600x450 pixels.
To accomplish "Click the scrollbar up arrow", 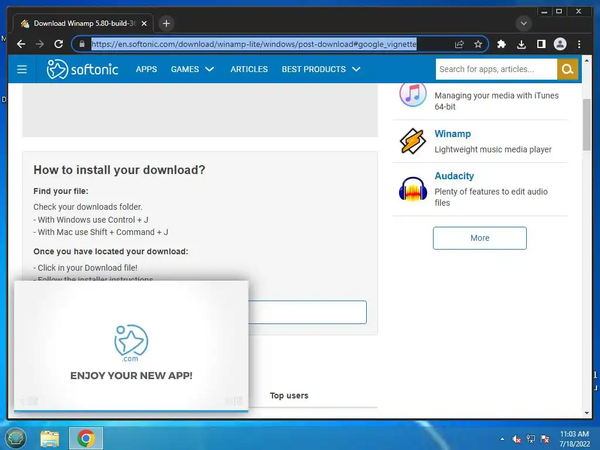I will (587, 60).
